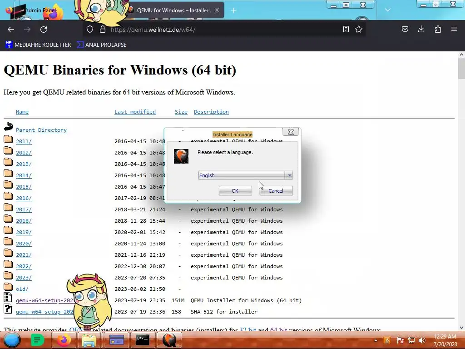465x349 pixels.
Task: Show hidden system tray icons
Action: [376, 340]
